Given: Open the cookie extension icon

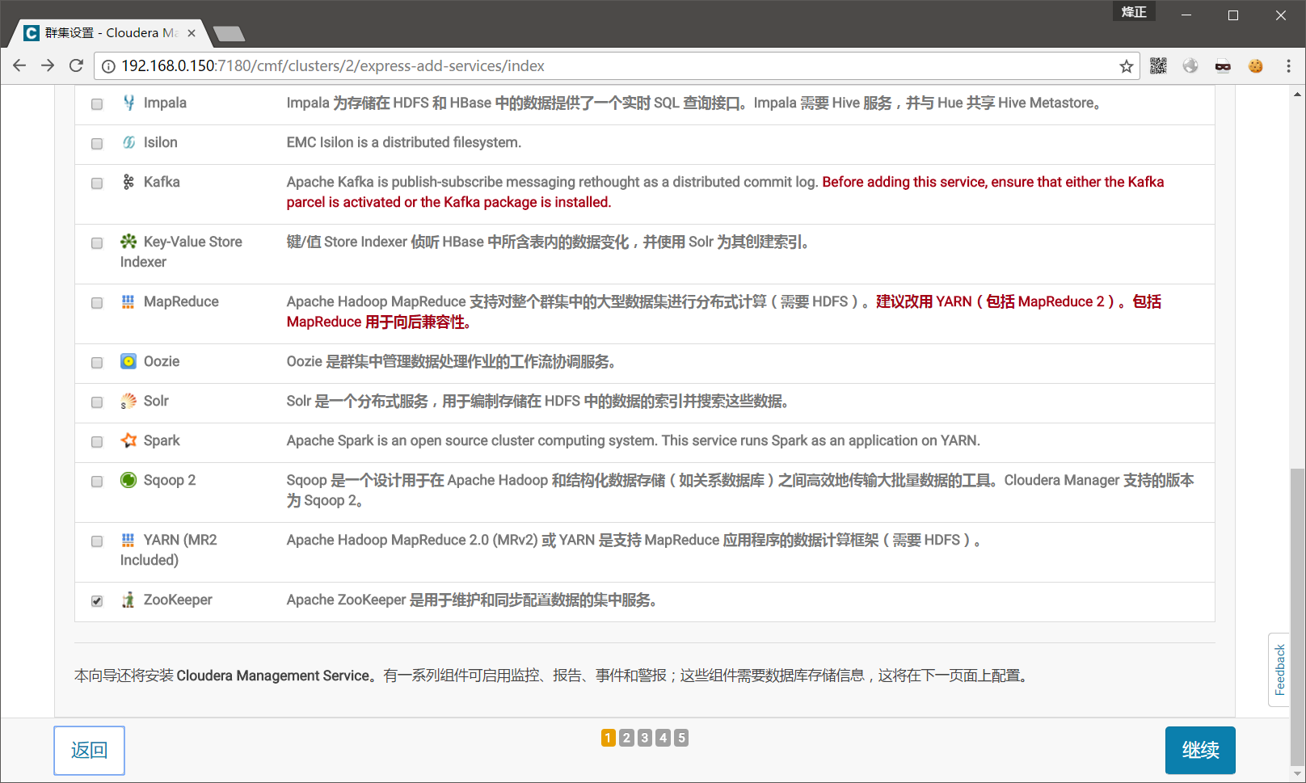Looking at the screenshot, I should pyautogui.click(x=1255, y=66).
